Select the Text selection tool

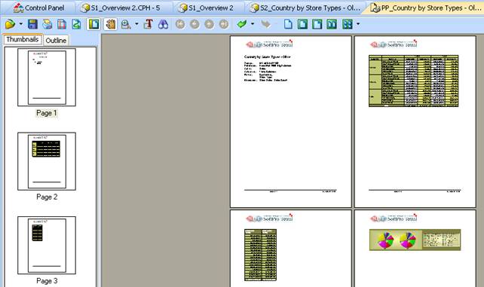click(149, 24)
